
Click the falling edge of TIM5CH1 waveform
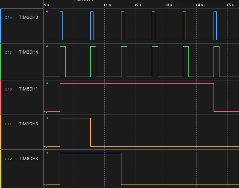coord(214,97)
